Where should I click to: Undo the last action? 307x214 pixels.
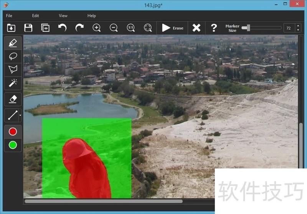pyautogui.click(x=62, y=28)
